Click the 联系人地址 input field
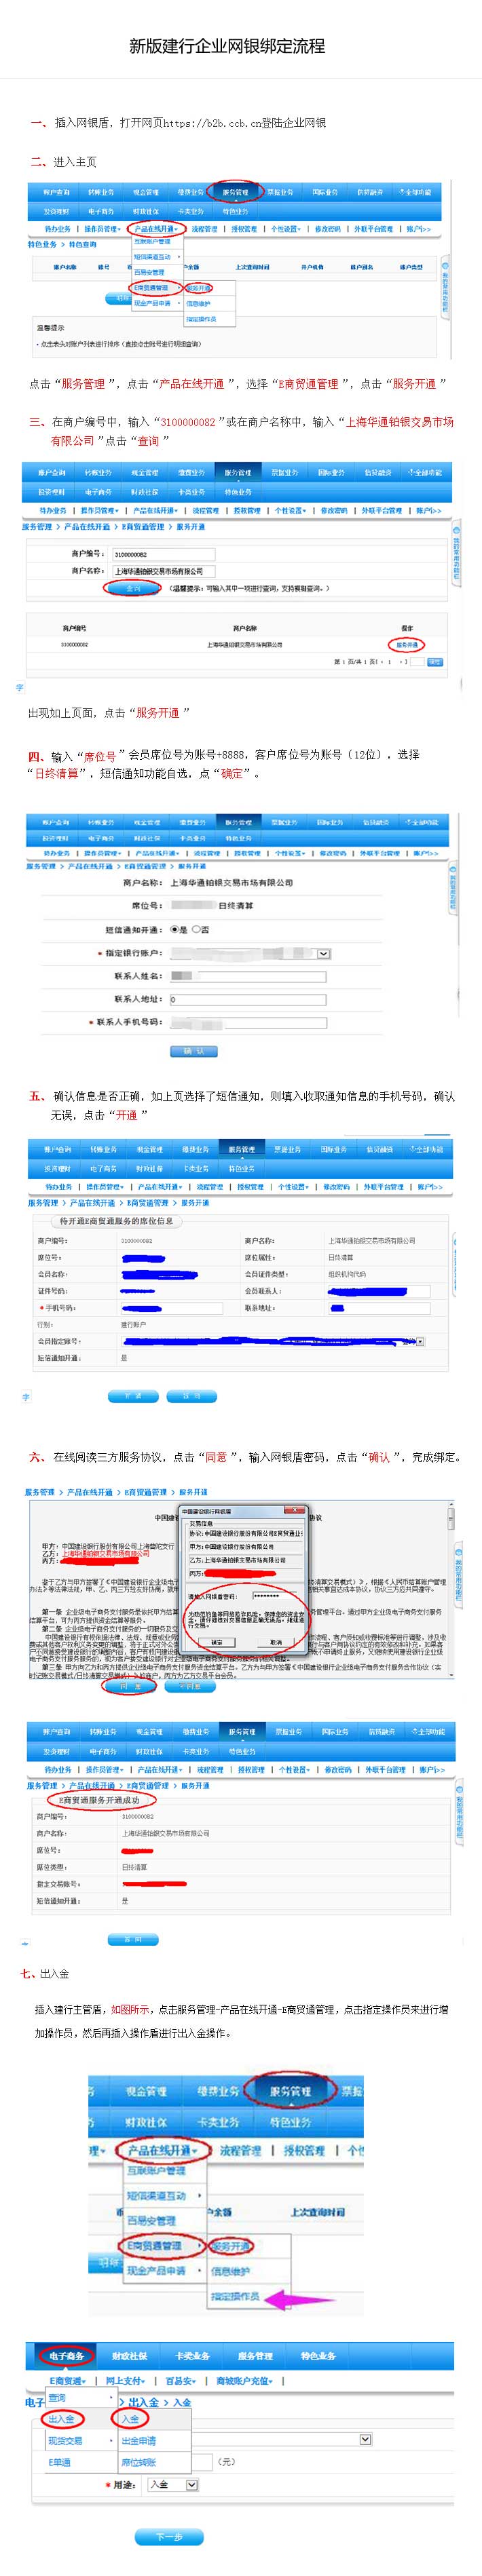 click(247, 999)
